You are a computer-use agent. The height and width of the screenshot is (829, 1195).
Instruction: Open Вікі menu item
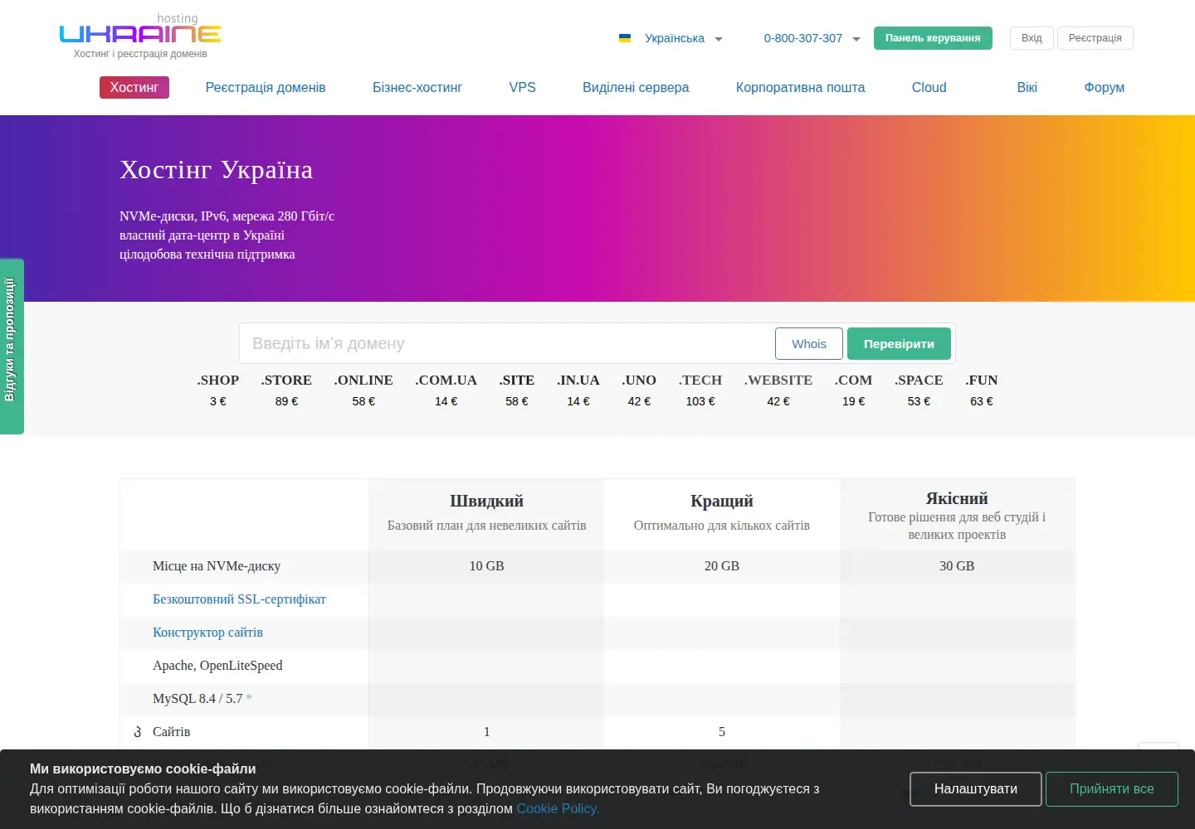pyautogui.click(x=1027, y=87)
